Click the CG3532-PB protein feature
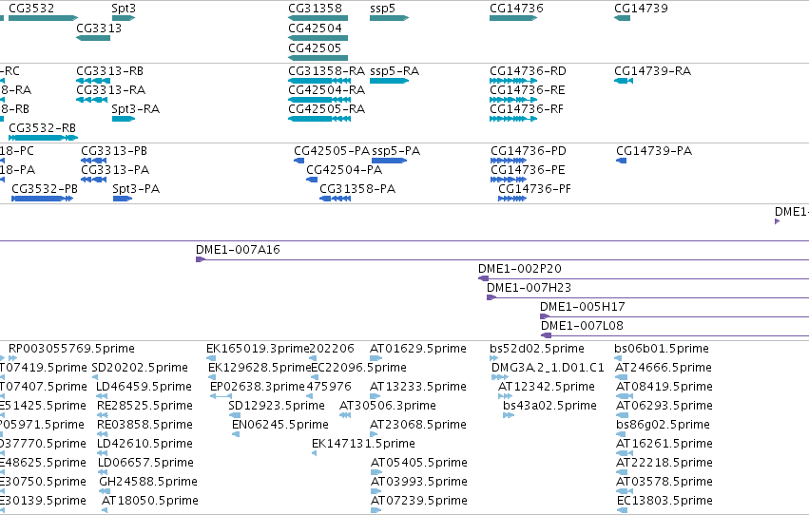This screenshot has width=809, height=515. point(43,199)
